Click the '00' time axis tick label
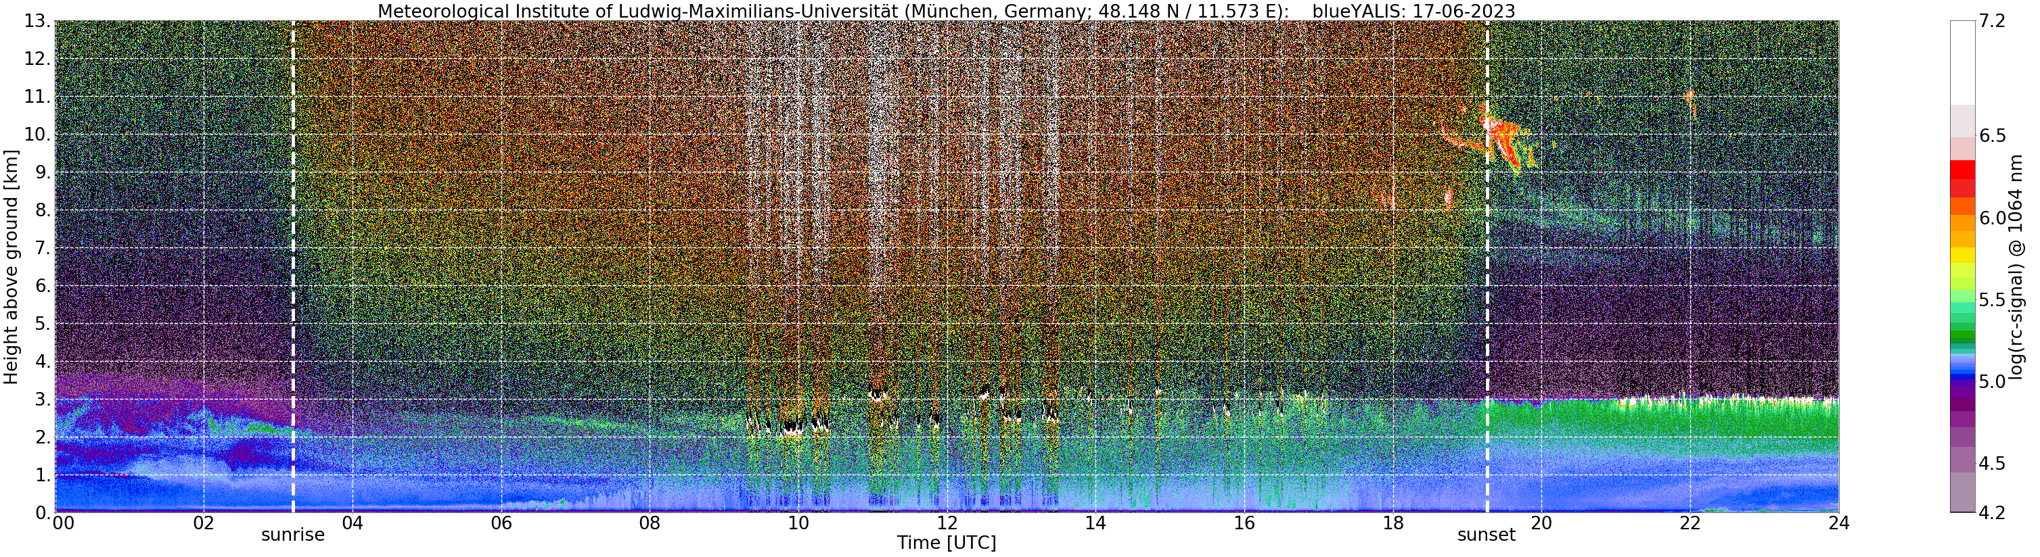Screen dimensions: 2040x557 (x=62, y=523)
